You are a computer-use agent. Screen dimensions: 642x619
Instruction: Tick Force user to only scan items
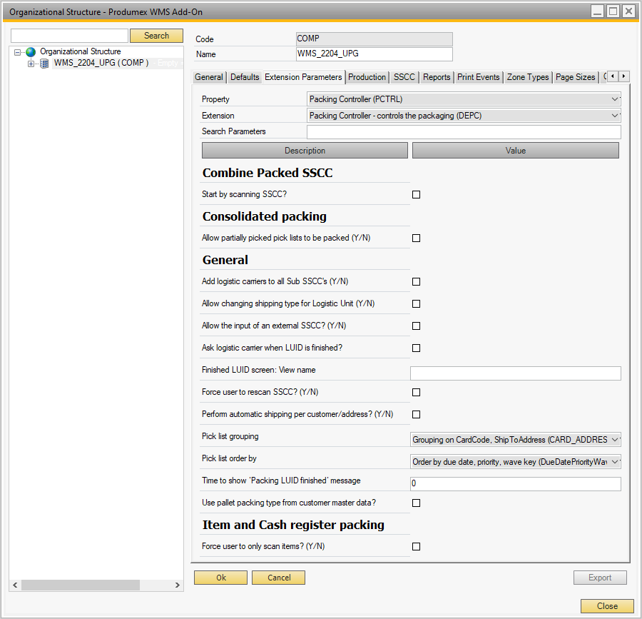(417, 546)
